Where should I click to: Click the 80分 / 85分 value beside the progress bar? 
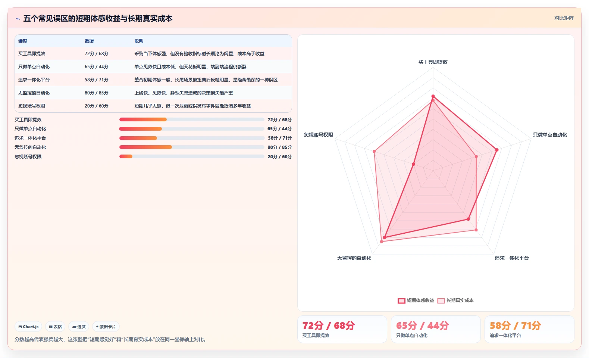coord(279,147)
